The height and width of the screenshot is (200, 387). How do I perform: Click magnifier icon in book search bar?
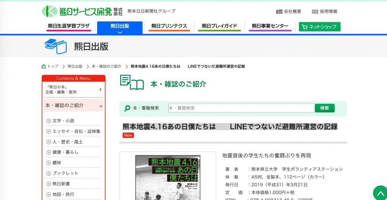click(x=127, y=108)
